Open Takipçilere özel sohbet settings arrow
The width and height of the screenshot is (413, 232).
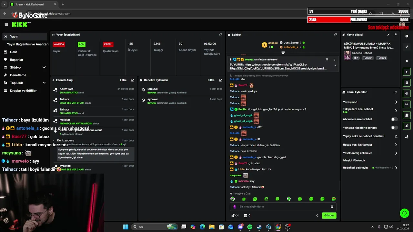point(396,111)
